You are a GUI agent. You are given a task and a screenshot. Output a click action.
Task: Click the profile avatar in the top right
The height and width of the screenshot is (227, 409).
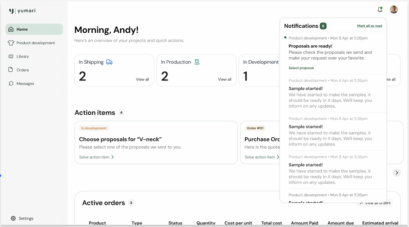(394, 9)
